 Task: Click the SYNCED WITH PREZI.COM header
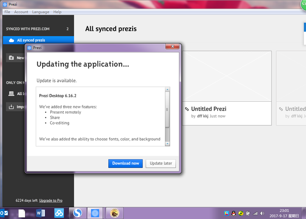[28, 29]
